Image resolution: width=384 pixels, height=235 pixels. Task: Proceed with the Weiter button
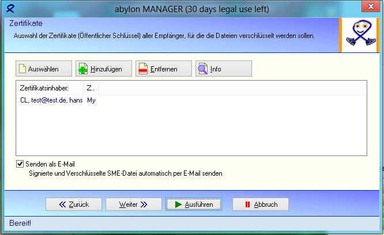pyautogui.click(x=133, y=204)
